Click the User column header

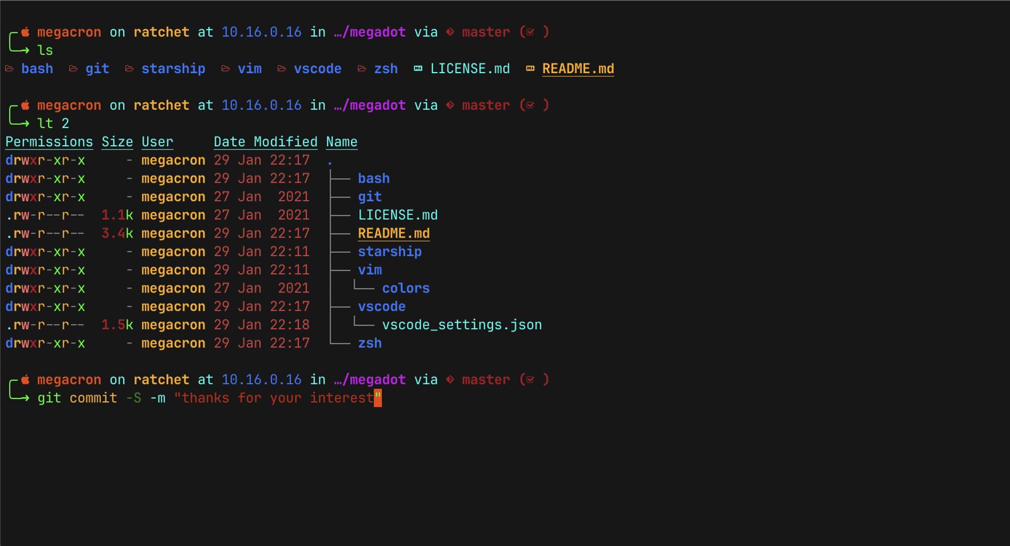click(x=157, y=142)
